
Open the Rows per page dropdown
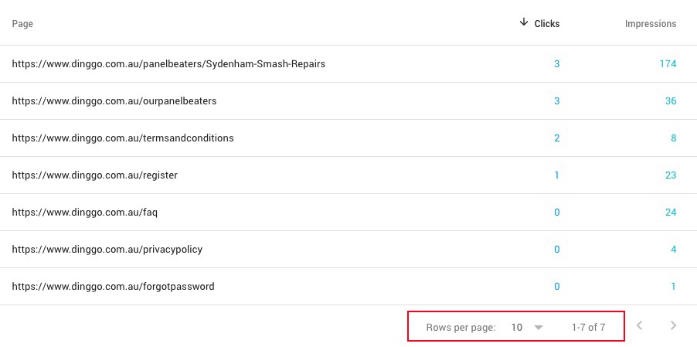[x=527, y=328]
